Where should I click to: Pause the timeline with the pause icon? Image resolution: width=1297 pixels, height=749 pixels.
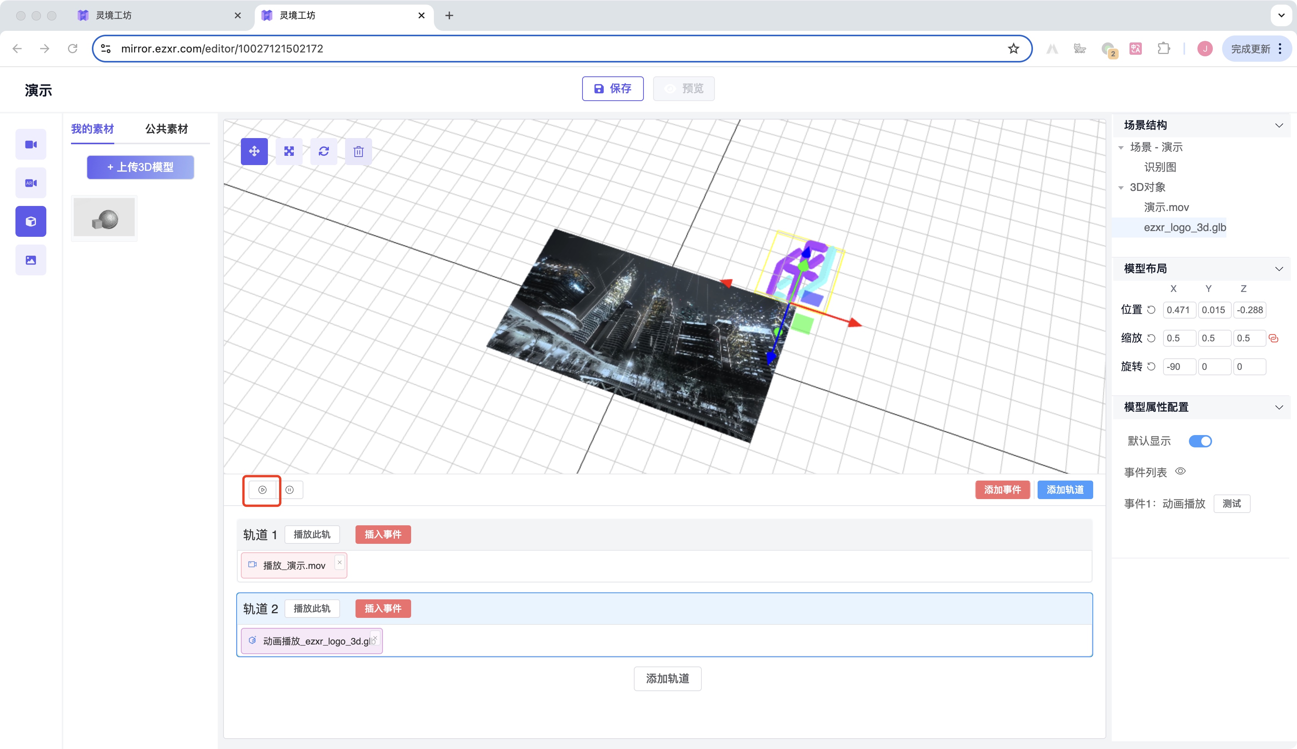coord(290,490)
